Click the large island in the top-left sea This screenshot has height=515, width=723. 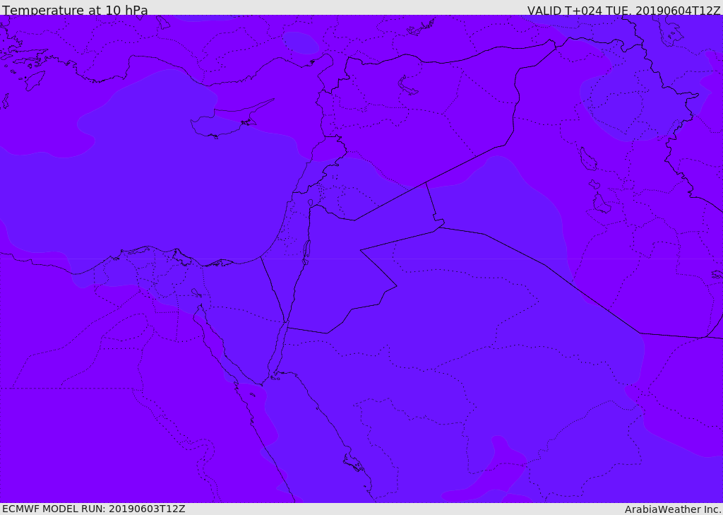pos(35,80)
